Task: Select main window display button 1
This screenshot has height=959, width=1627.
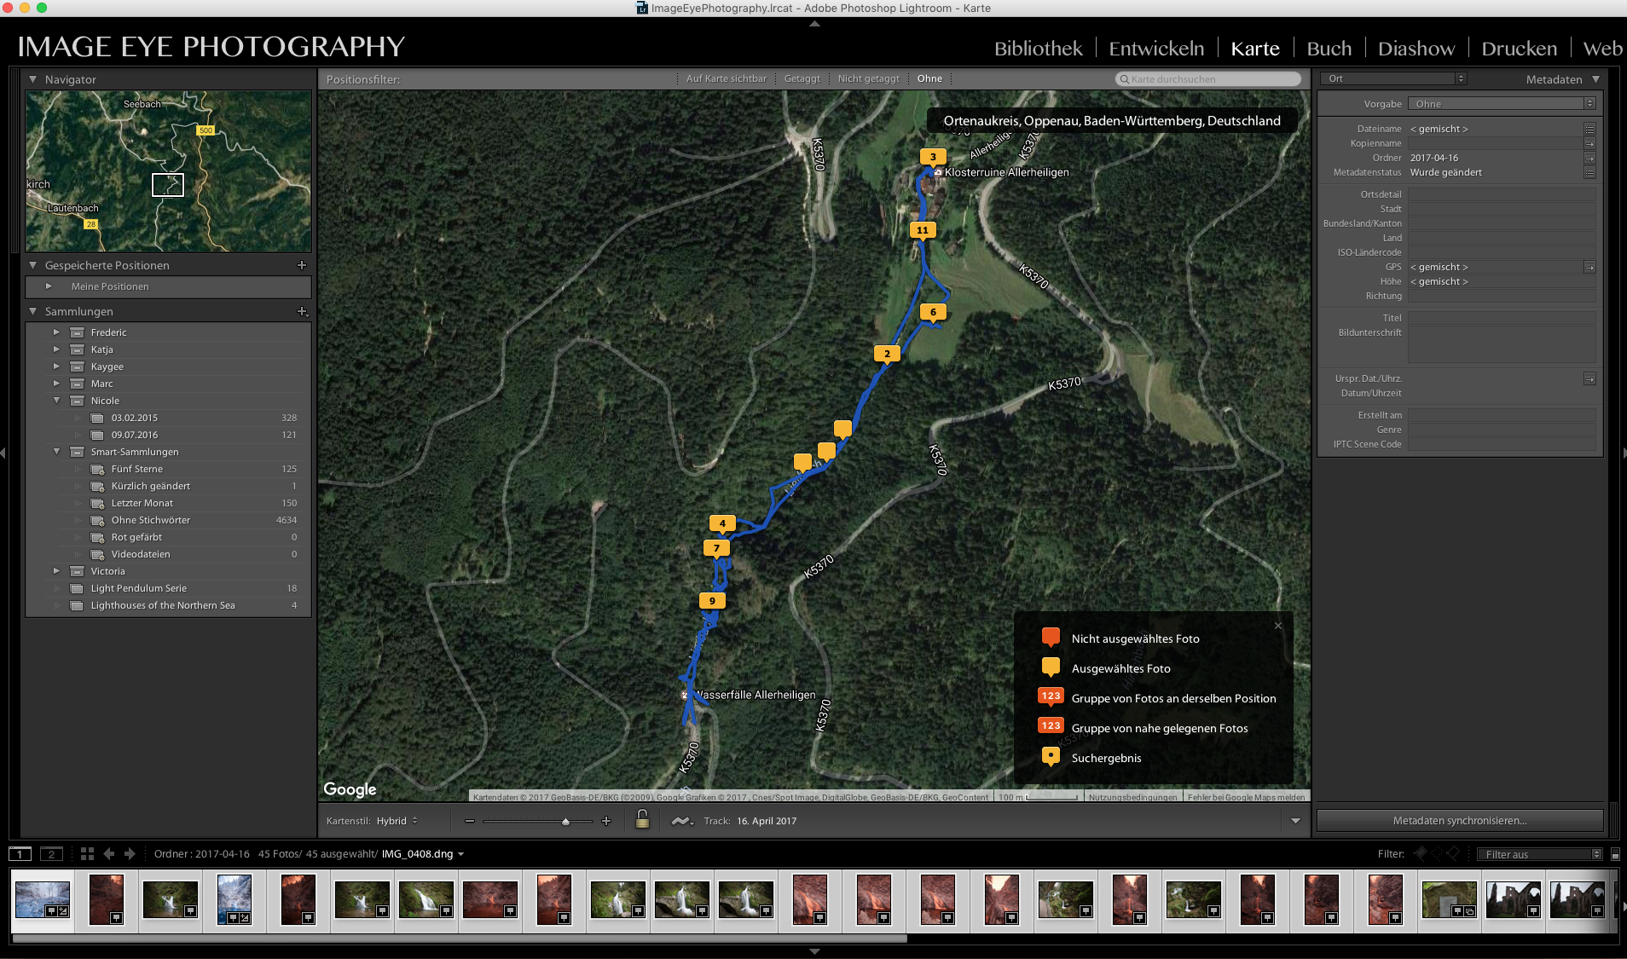Action: [x=20, y=853]
